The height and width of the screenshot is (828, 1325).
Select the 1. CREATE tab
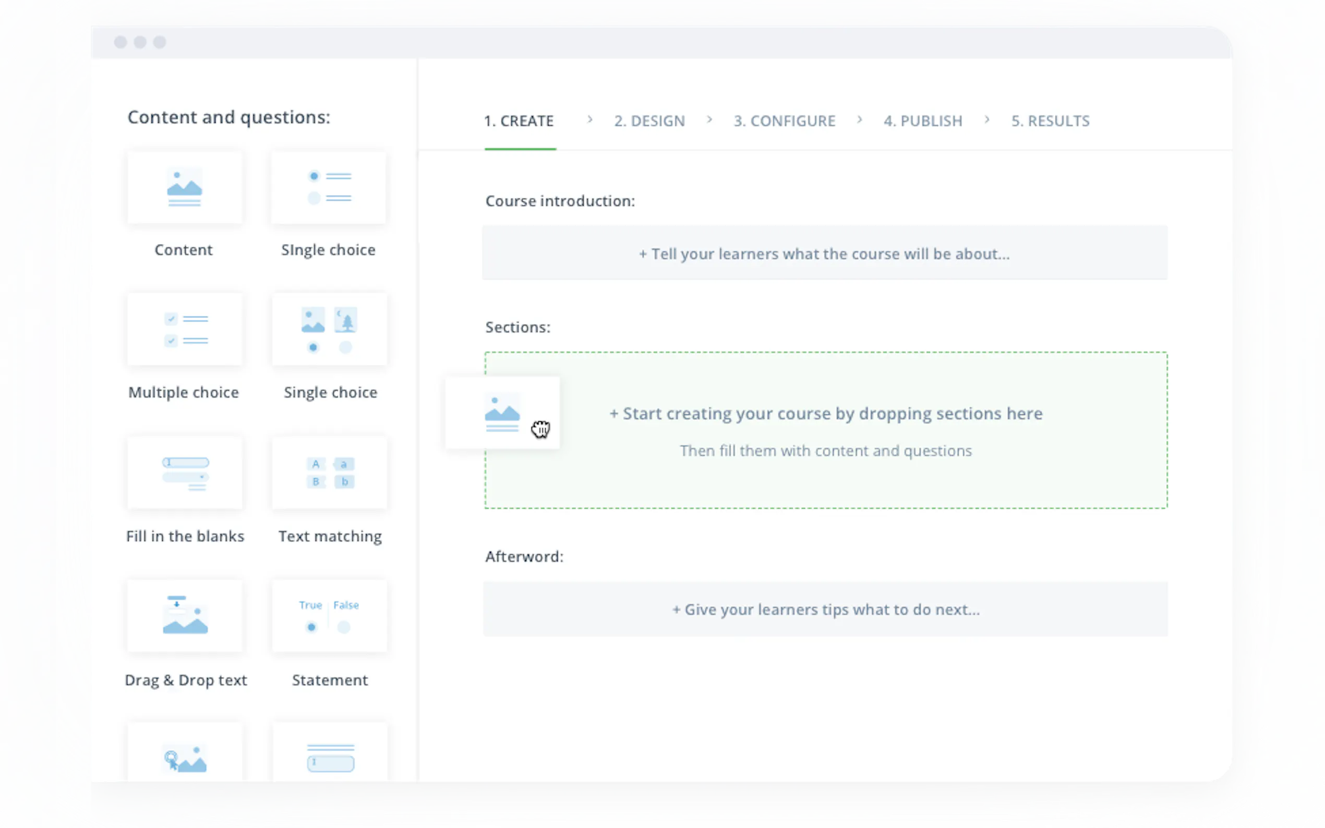pos(519,120)
